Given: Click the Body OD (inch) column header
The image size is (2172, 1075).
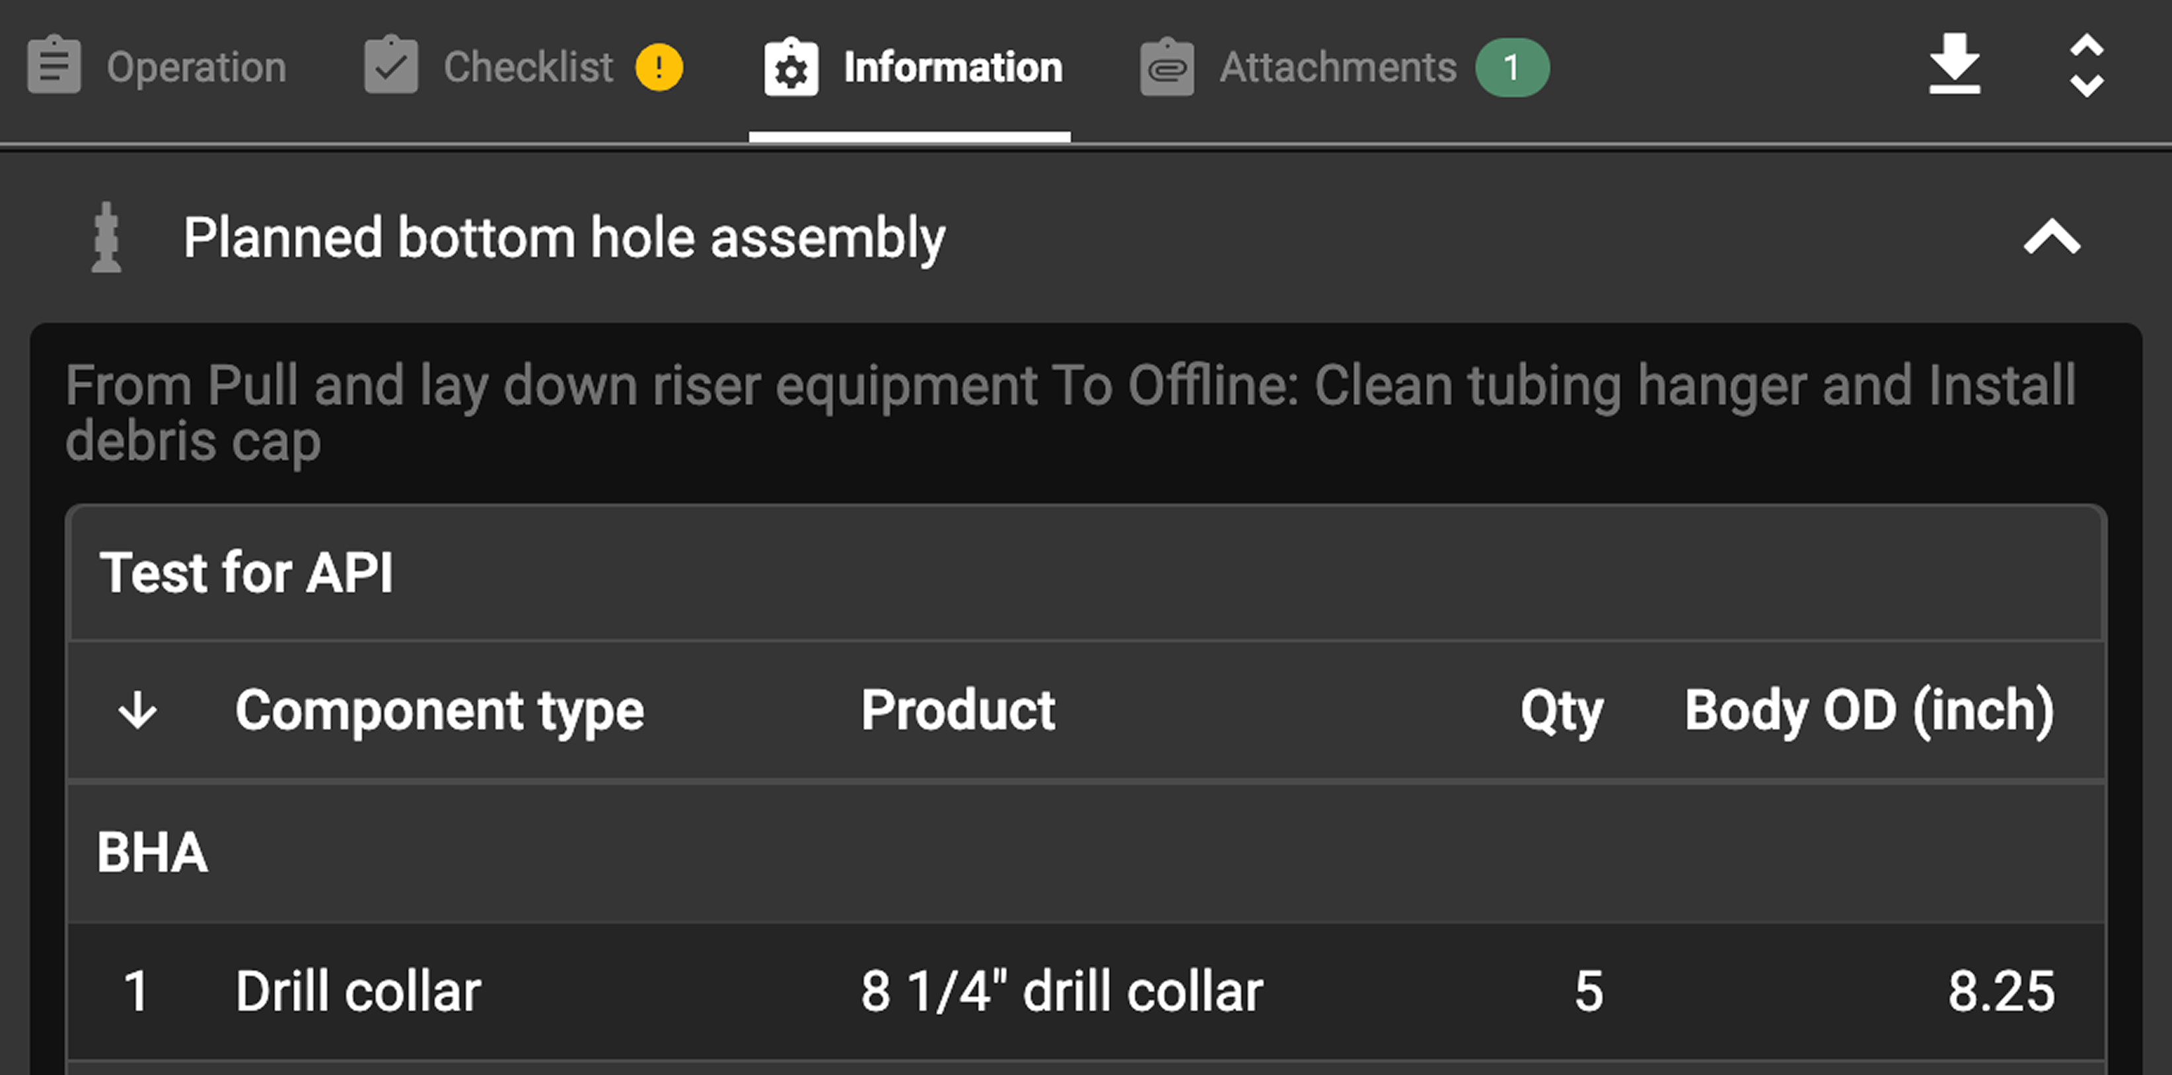Looking at the screenshot, I should click(1868, 711).
